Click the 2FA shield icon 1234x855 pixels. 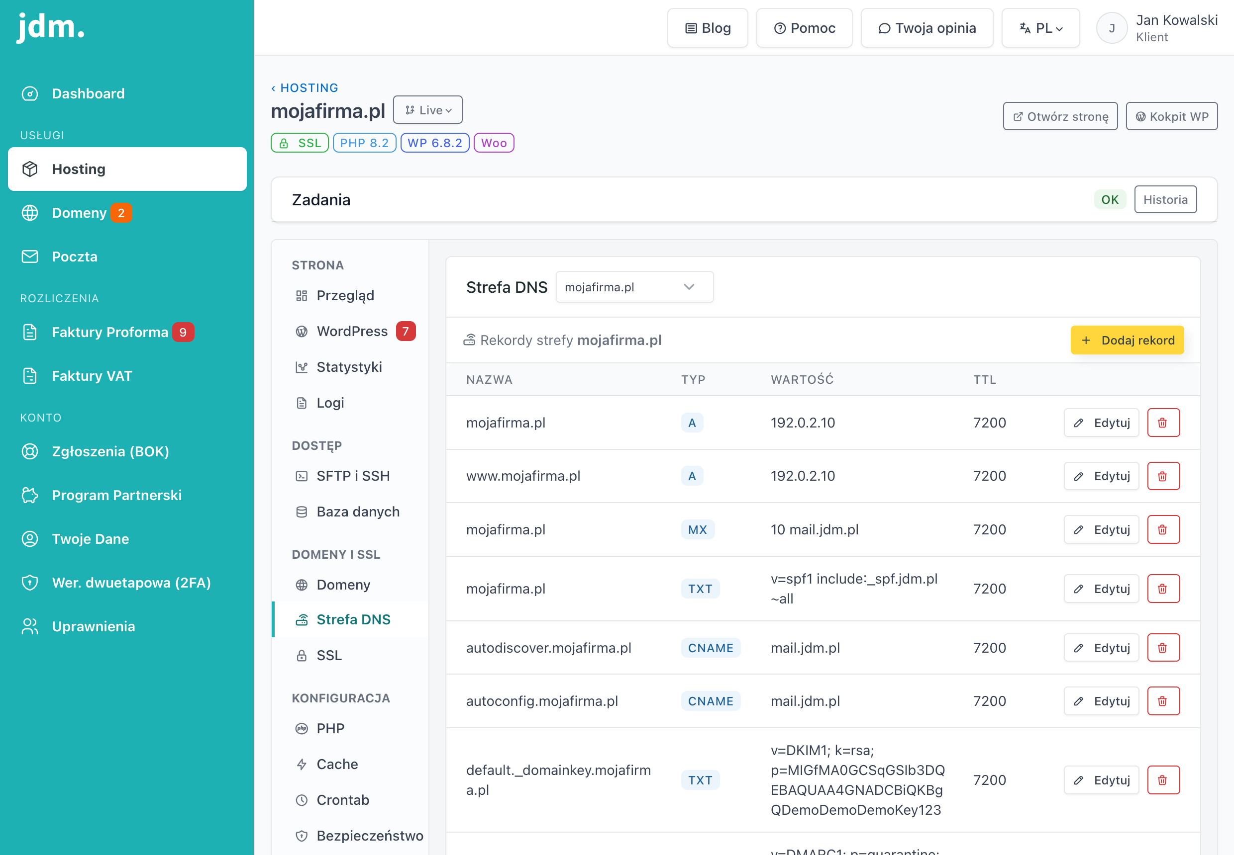pyautogui.click(x=30, y=583)
